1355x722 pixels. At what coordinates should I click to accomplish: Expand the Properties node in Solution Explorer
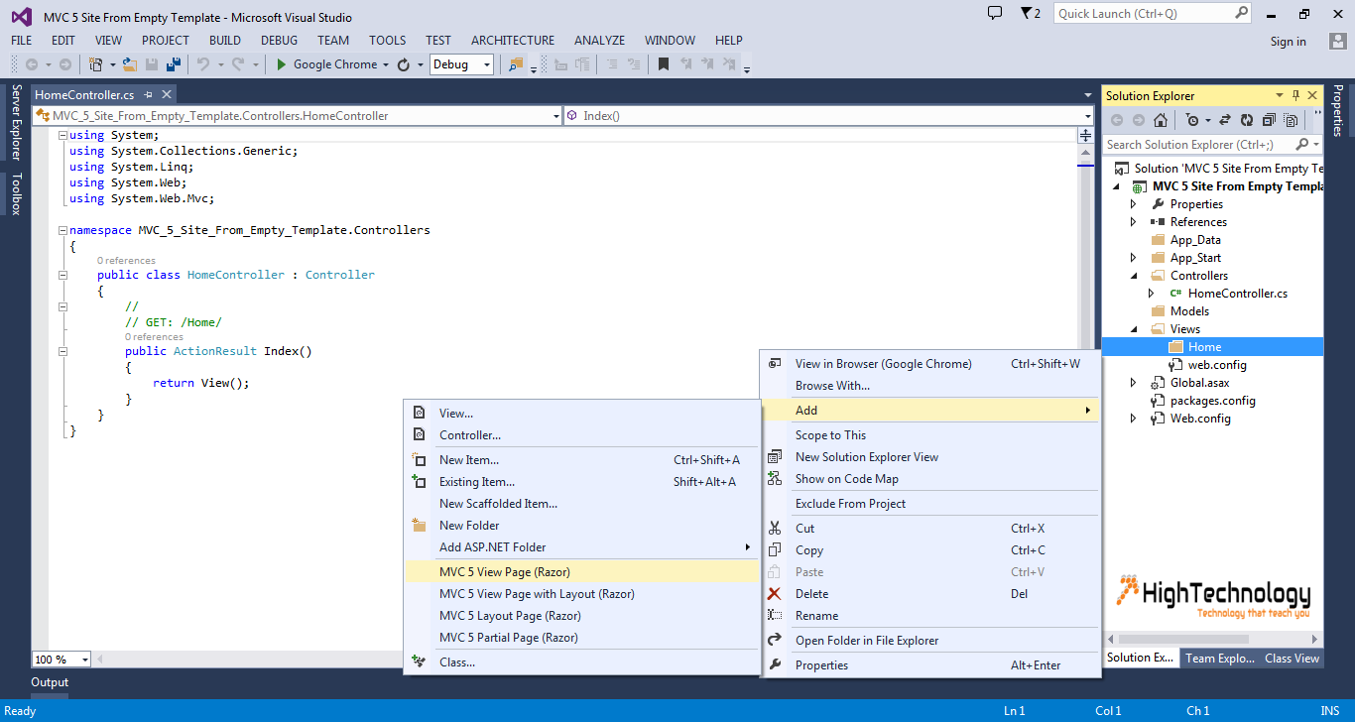tap(1134, 204)
